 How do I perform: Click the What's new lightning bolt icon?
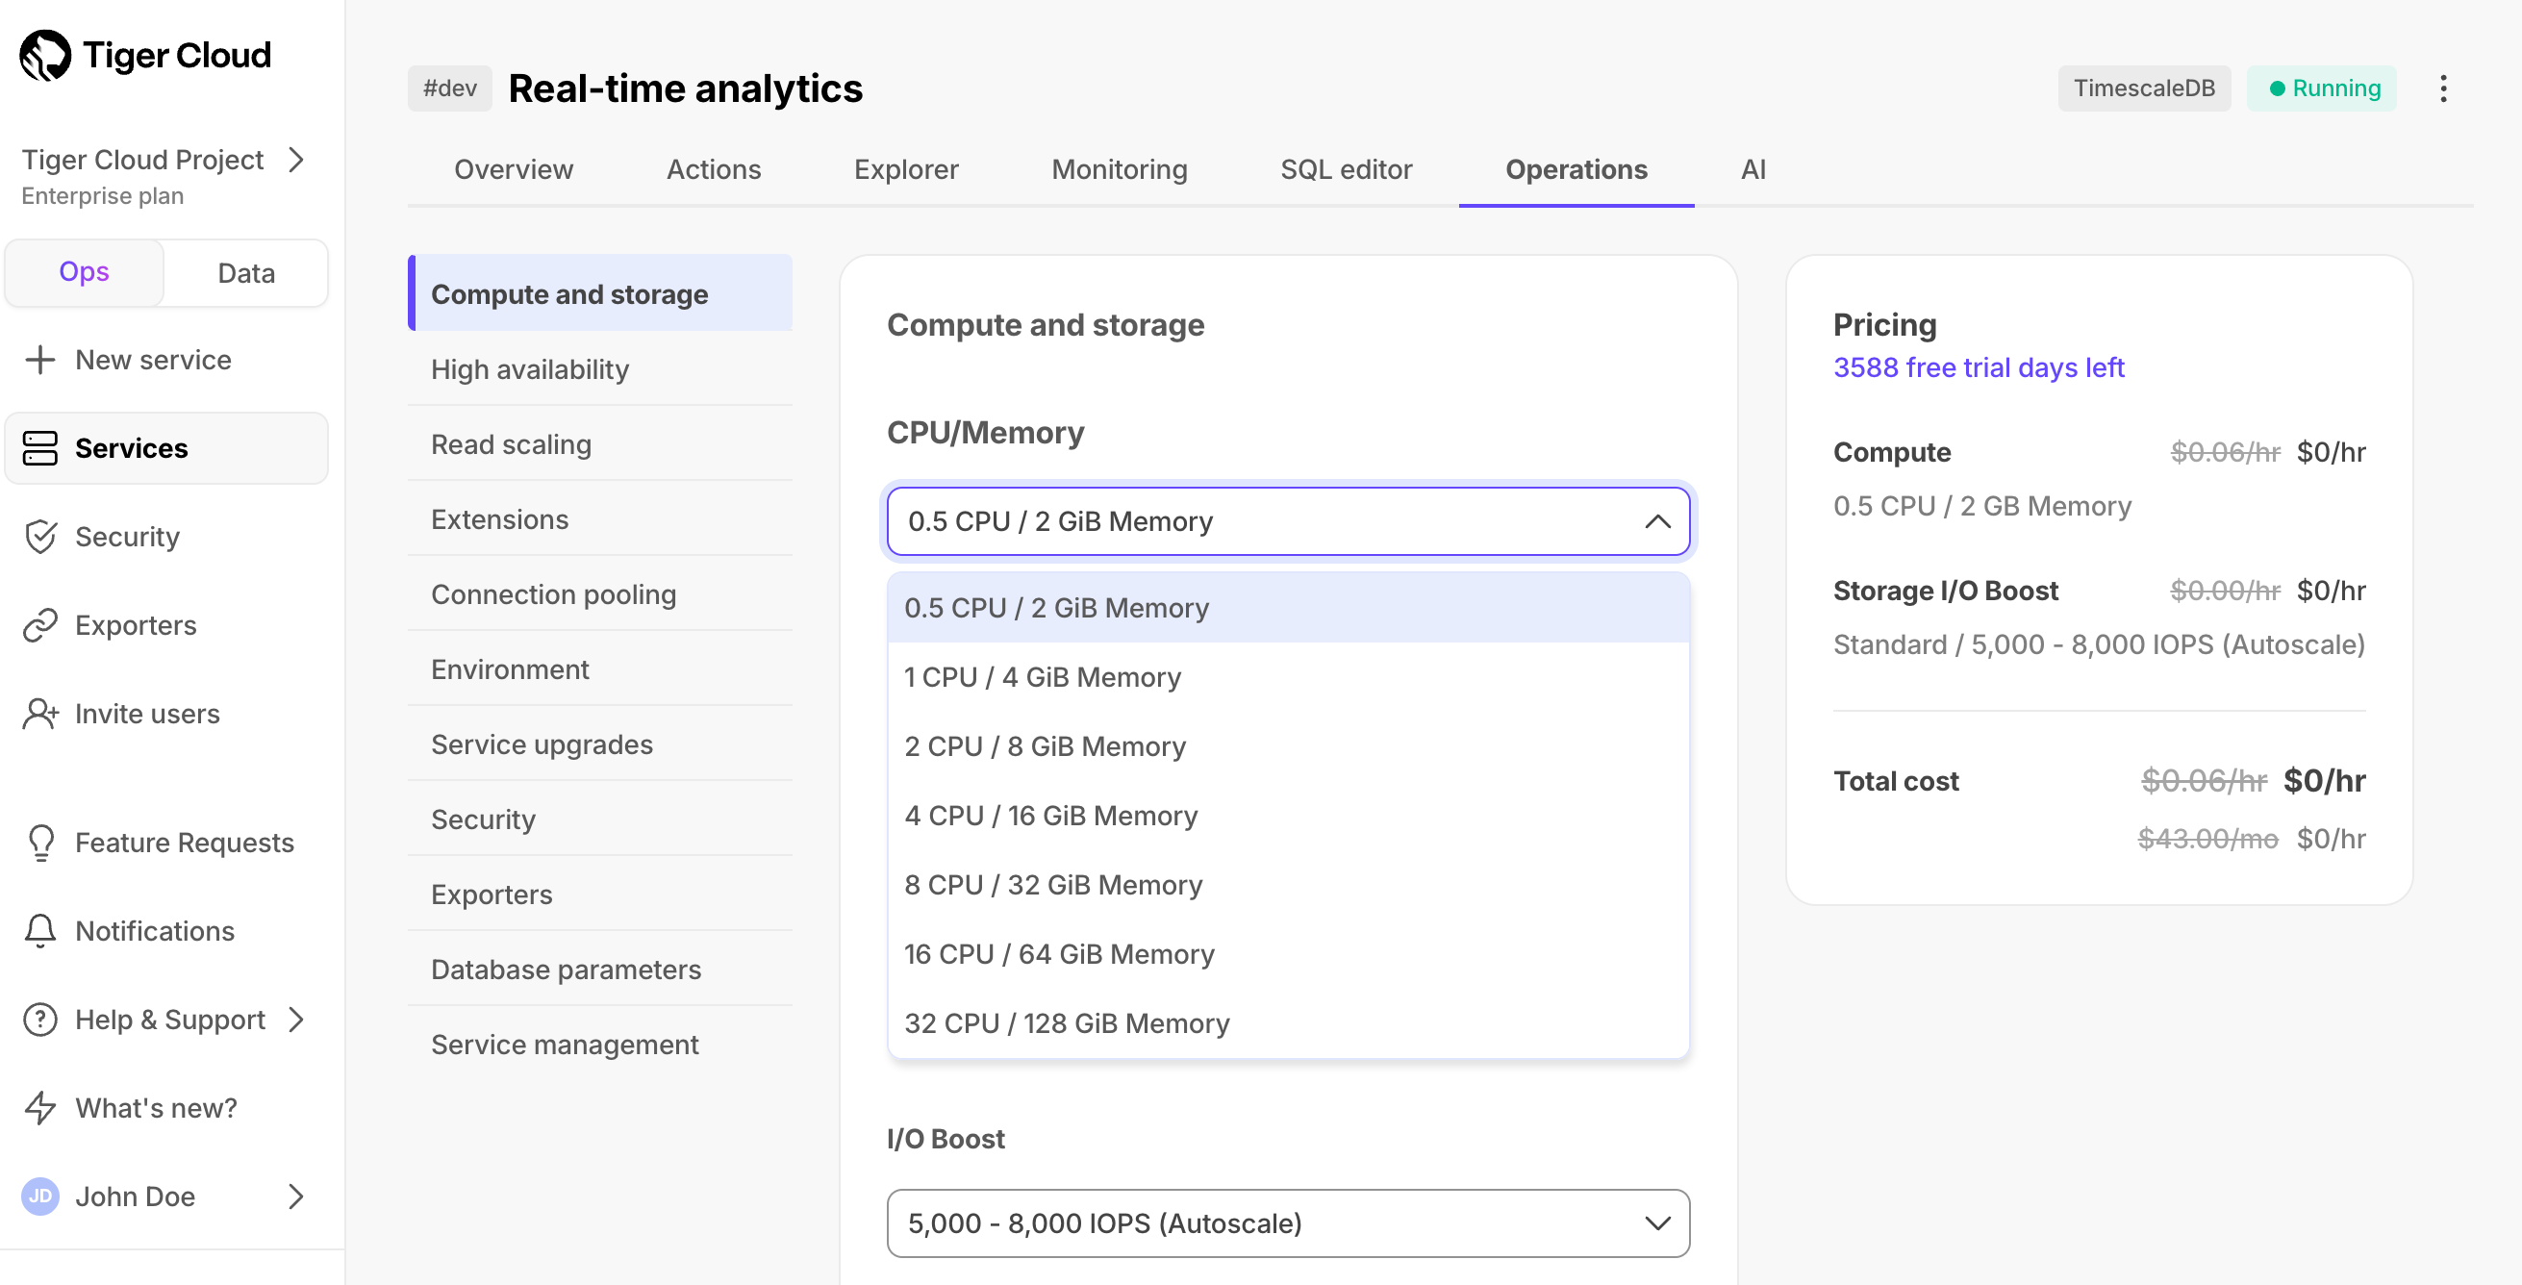coord(40,1108)
